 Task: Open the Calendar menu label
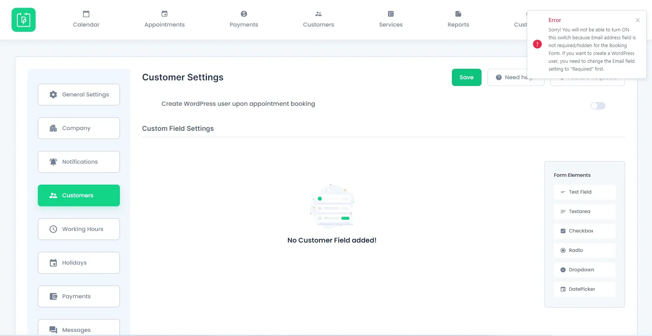click(x=86, y=25)
